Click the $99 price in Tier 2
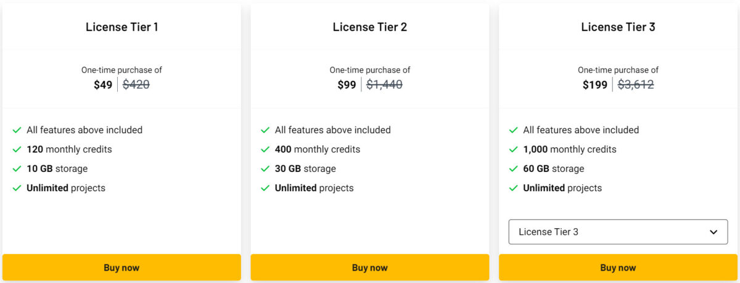740x283 pixels. coord(347,85)
